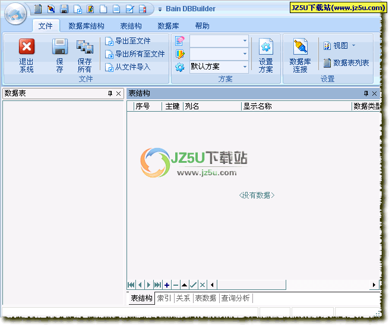Image resolution: width=389 pixels, height=325 pixels.
Task: Click inside the 默认方案 text field
Action: (x=216, y=67)
